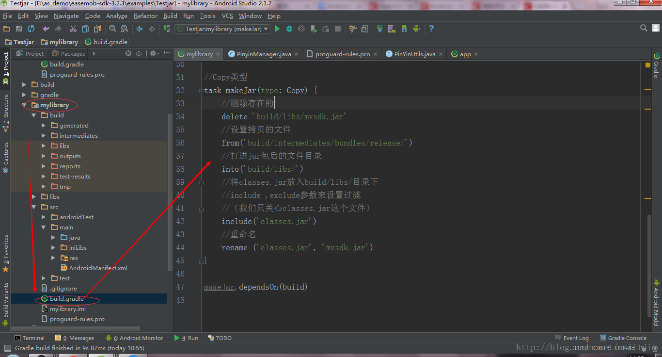Expand the outputs folder
Screen dimensions: 662x357
44,156
